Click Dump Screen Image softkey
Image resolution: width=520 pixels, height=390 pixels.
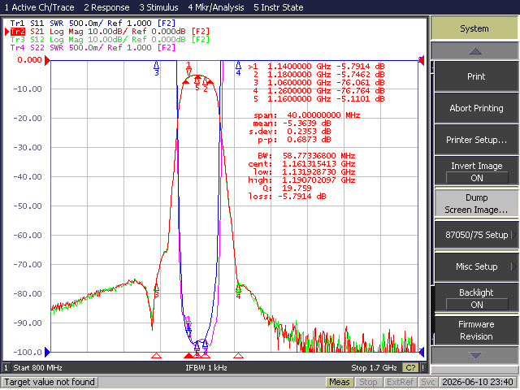[x=476, y=204]
